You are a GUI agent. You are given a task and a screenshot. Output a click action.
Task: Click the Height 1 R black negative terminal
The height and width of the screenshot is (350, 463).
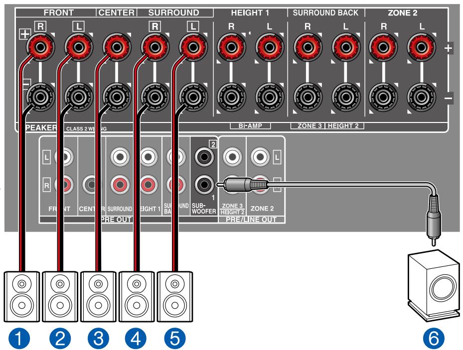pos(231,97)
